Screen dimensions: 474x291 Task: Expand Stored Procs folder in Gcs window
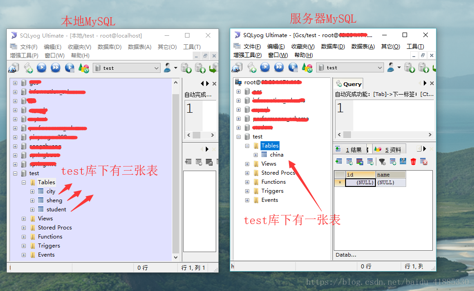tap(247, 173)
